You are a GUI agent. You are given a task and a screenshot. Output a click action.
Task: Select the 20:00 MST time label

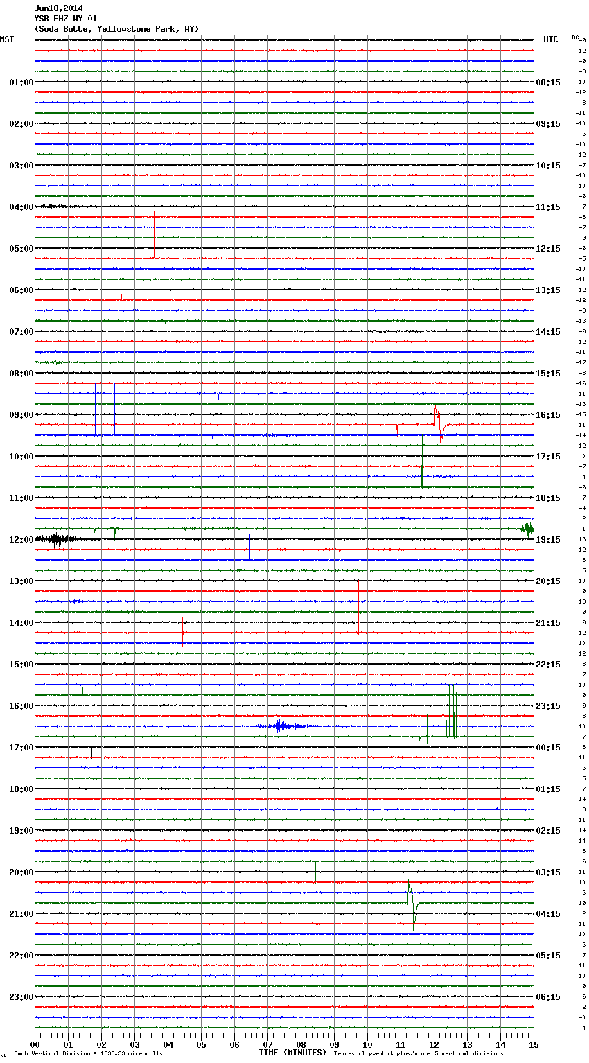[21, 872]
